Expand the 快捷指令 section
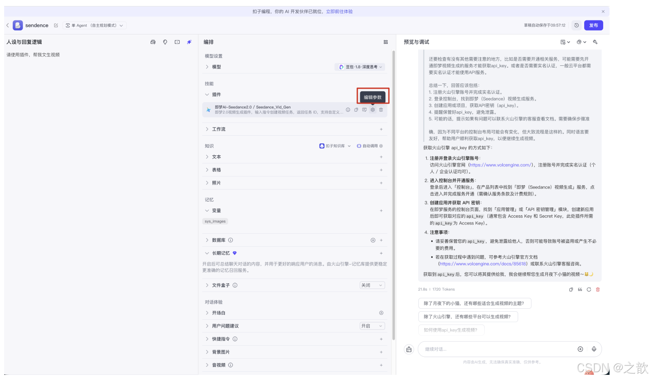The height and width of the screenshot is (379, 650). [207, 339]
